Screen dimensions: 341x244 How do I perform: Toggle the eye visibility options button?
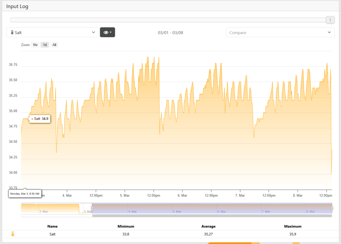(x=107, y=32)
